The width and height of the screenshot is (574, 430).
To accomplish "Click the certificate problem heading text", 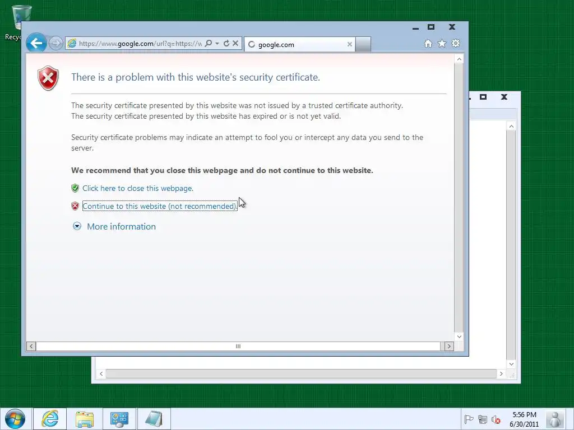I will [196, 77].
